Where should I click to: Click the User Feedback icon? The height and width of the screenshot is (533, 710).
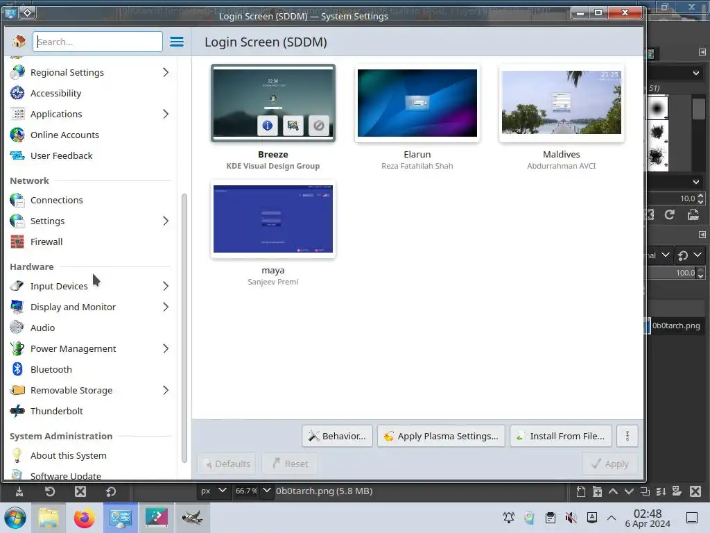pos(17,155)
